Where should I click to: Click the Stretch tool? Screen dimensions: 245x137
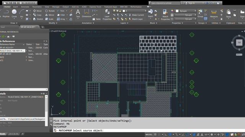pyautogui.click(x=38, y=19)
